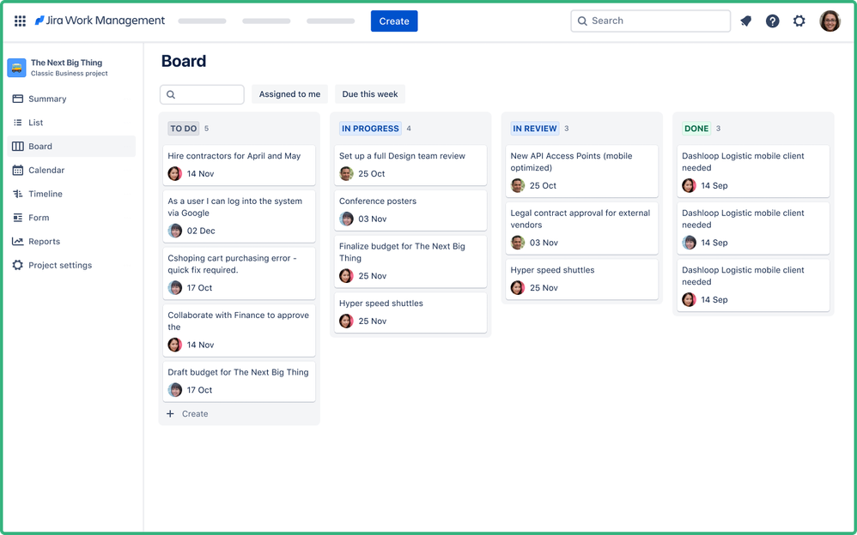857x535 pixels.
Task: Focus the board search box
Action: pyautogui.click(x=202, y=94)
